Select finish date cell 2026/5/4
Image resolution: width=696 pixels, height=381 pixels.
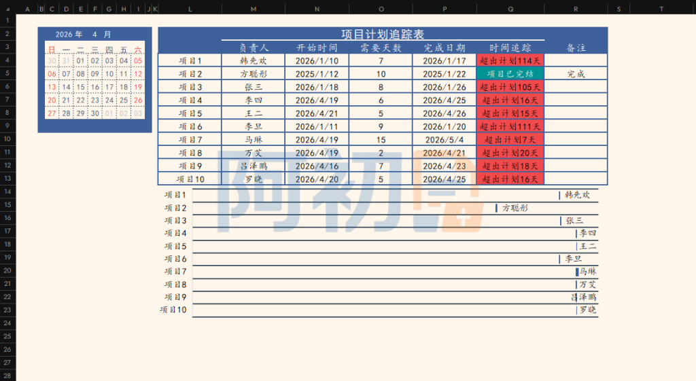click(445, 140)
